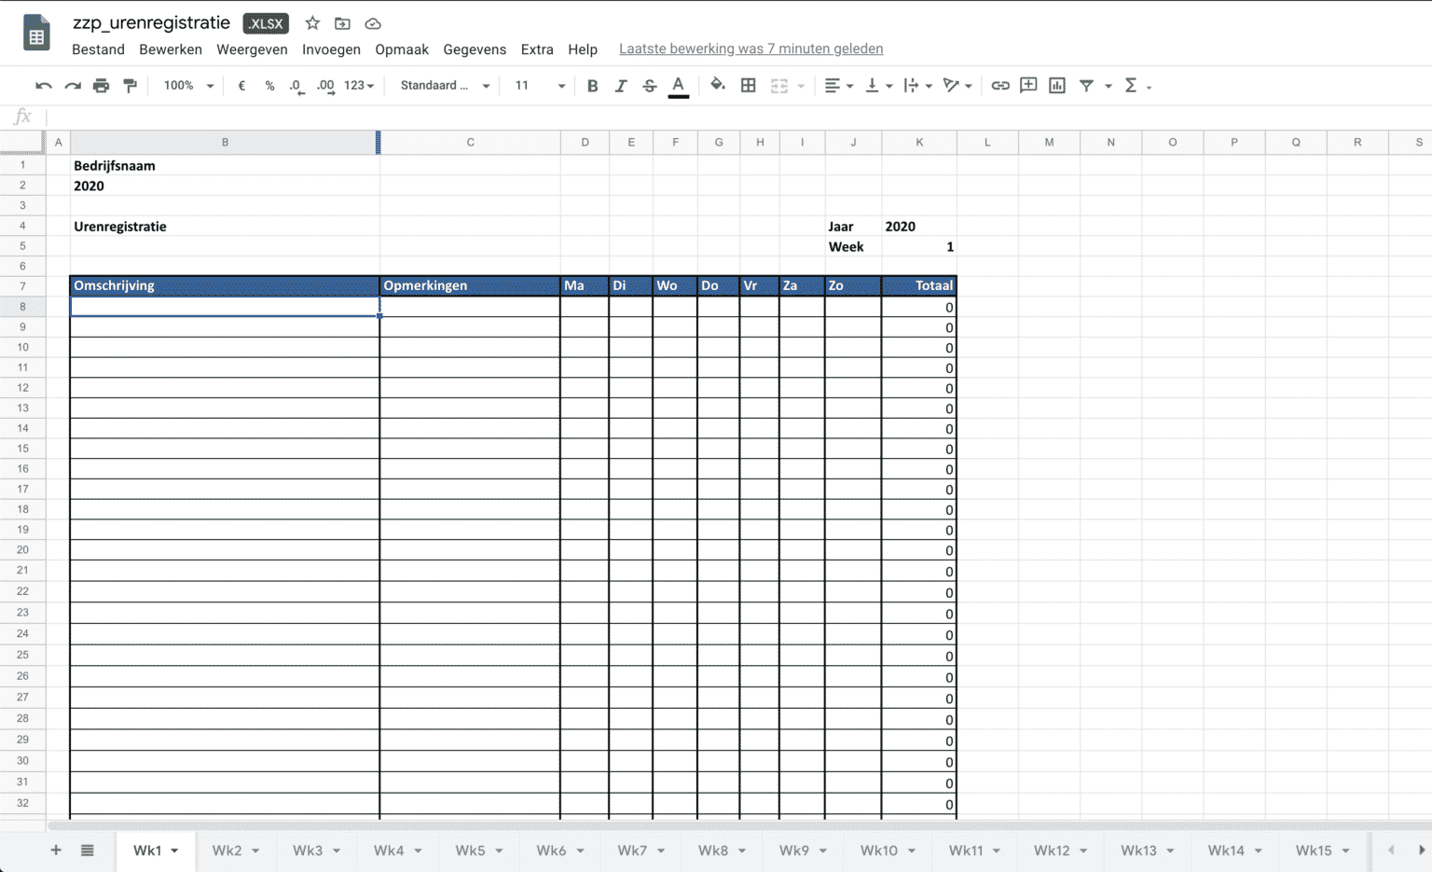1432x872 pixels.
Task: Open version history via last edit link
Action: tap(750, 48)
